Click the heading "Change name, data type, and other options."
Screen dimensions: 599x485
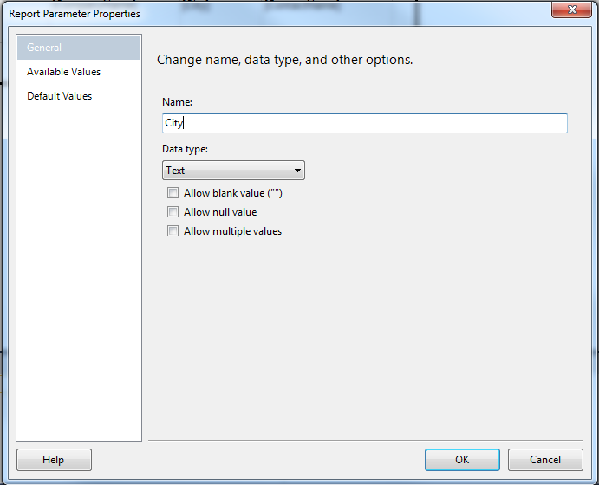point(285,60)
